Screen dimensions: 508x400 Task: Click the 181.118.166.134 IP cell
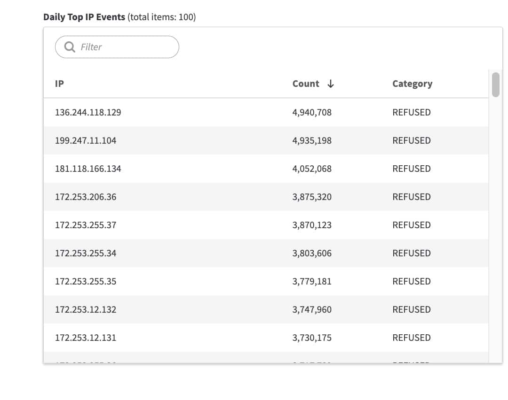[88, 169]
